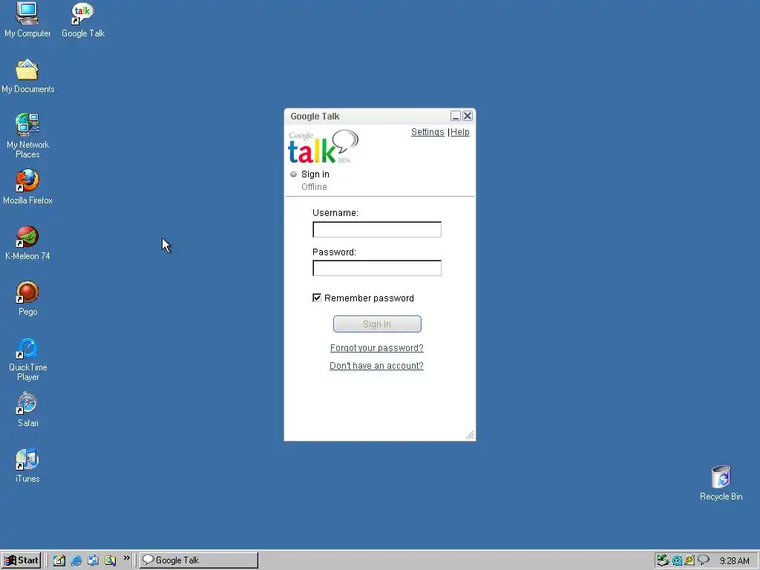
Task: Click the yellow tray icon beside QuickTime
Action: click(689, 561)
